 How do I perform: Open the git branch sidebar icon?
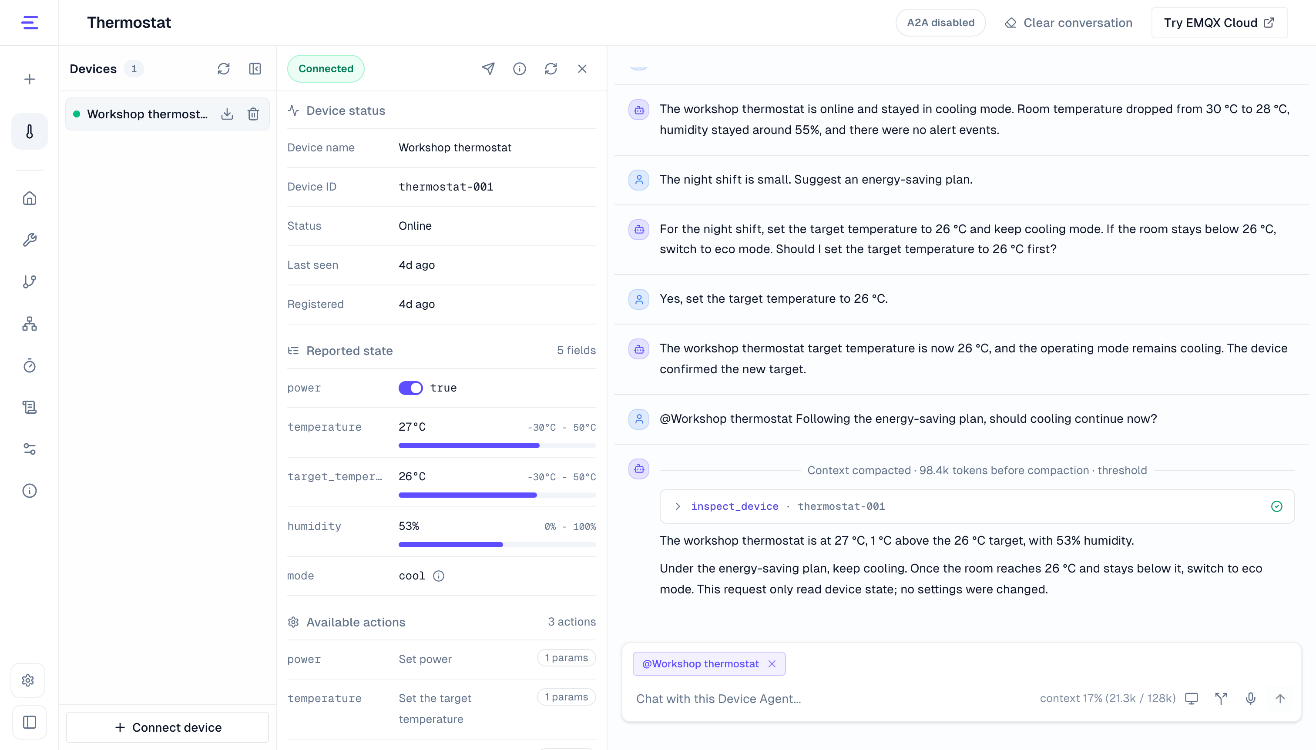coord(29,282)
